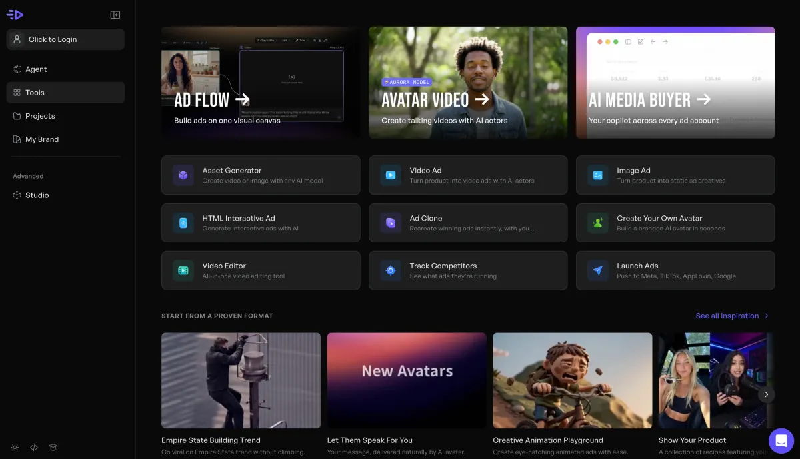This screenshot has width=800, height=459.
Task: Click the Ad Clone icon
Action: 391,223
